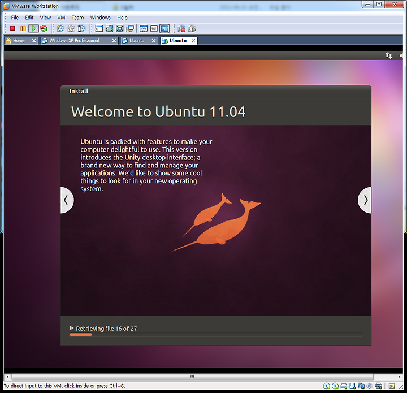The height and width of the screenshot is (393, 407).
Task: Close the Home tab
Action: point(34,41)
